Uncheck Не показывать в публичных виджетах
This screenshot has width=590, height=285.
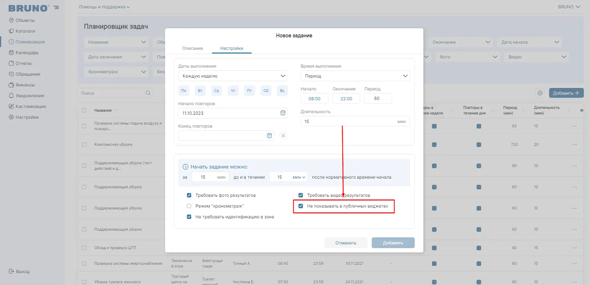pos(301,206)
